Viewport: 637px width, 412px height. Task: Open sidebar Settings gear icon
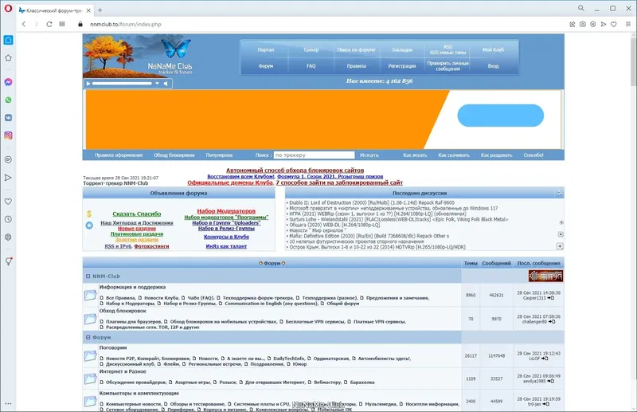8,237
